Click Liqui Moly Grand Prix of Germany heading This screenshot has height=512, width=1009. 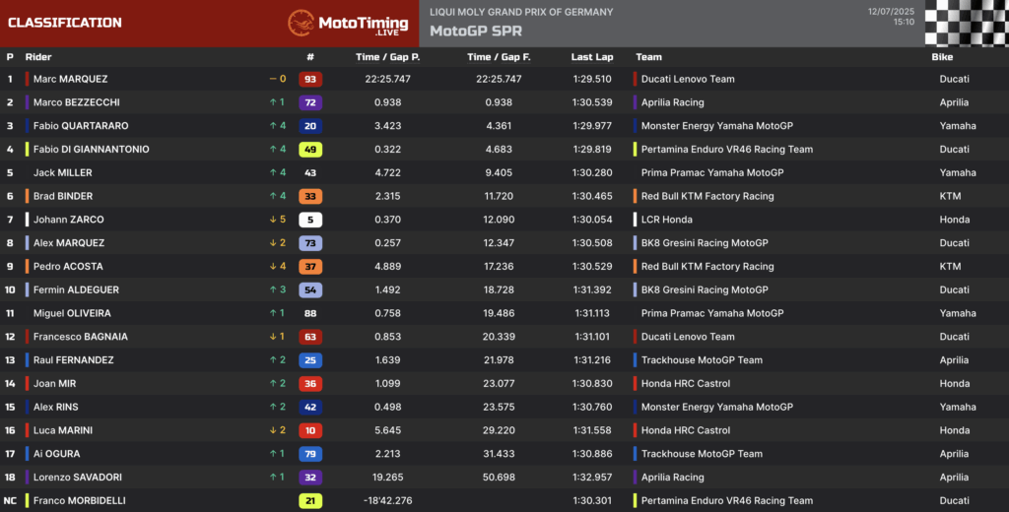pos(521,12)
